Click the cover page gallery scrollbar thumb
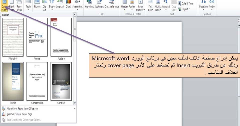 pos(75,29)
